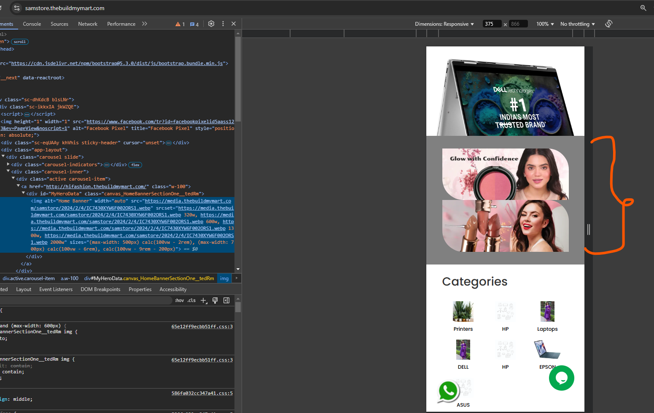Click the Styles pane vertical scrollbar
654x413 pixels.
(238, 306)
